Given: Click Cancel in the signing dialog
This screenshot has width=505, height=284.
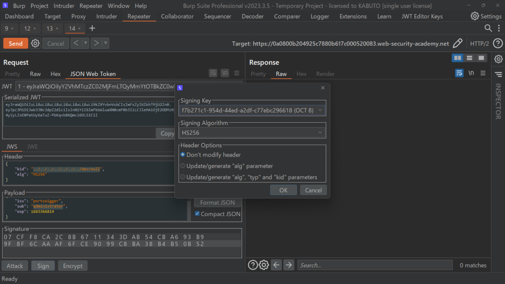Looking at the screenshot, I should point(314,190).
